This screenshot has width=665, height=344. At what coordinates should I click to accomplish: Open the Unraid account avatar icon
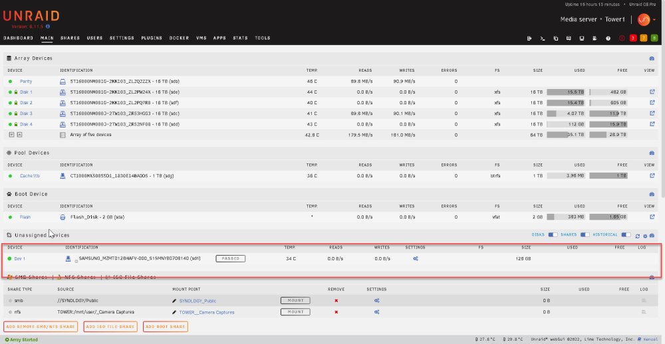(x=643, y=19)
